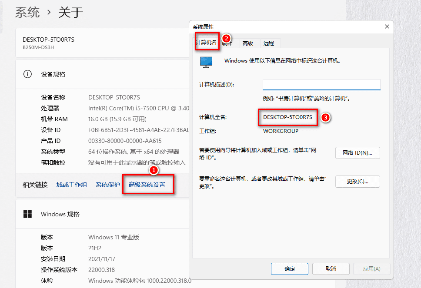Viewport: 421px width, 288px height.
Task: Focus the 计算机描述 text field
Action: pyautogui.click(x=321, y=84)
